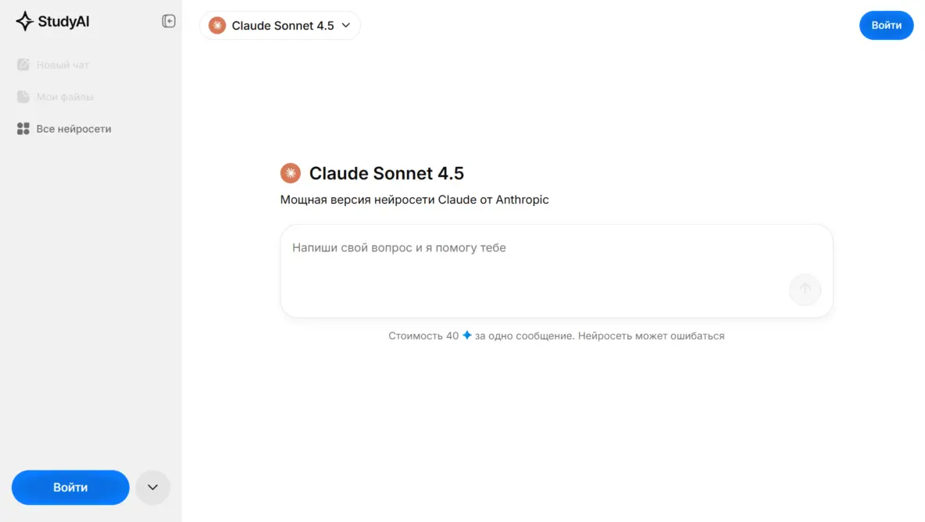This screenshot has height=522, width=925.
Task: Click the StudyAI star logo icon
Action: pyautogui.click(x=24, y=21)
